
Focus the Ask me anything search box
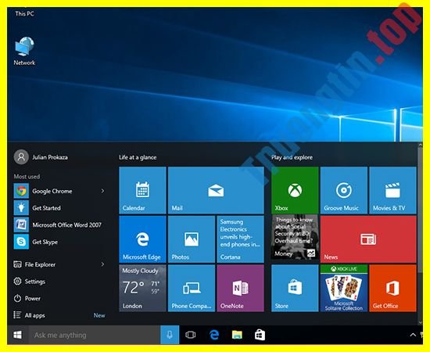pos(95,335)
